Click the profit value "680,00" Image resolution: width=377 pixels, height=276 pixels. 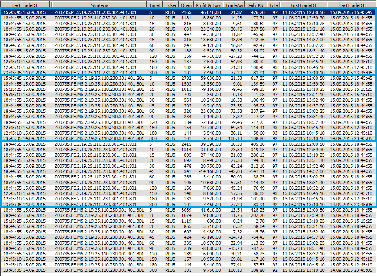click(x=214, y=221)
